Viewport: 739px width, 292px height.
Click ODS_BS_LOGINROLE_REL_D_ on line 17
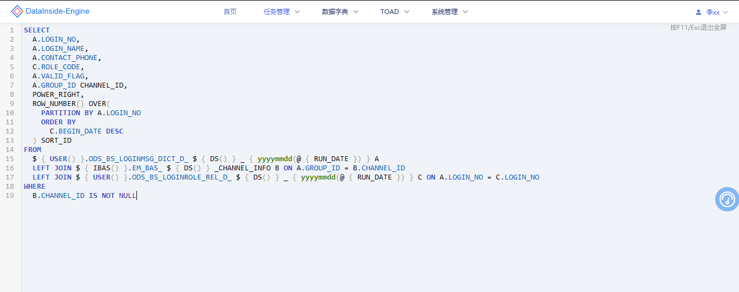182,177
